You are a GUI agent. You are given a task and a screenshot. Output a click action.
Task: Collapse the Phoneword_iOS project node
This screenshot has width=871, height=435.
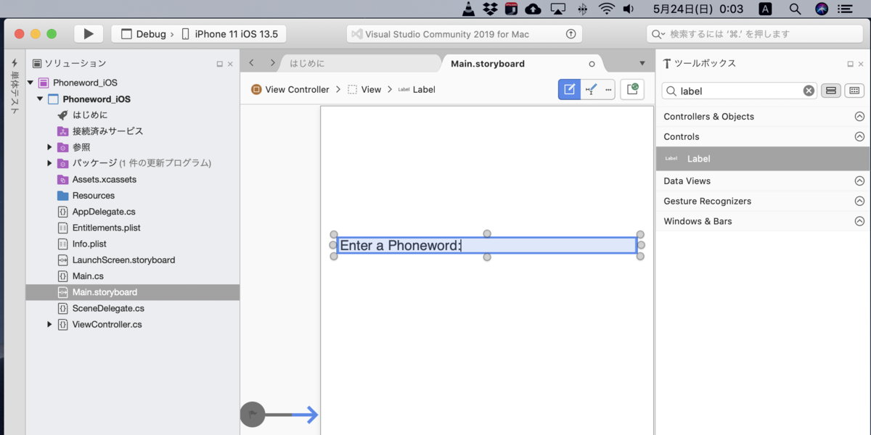(40, 99)
